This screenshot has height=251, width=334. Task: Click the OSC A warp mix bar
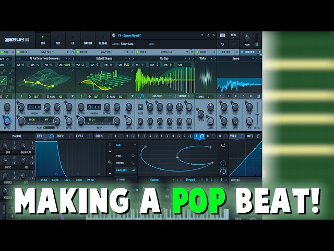(x=49, y=128)
